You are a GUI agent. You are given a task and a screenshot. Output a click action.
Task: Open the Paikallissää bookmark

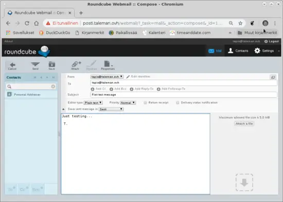click(123, 33)
